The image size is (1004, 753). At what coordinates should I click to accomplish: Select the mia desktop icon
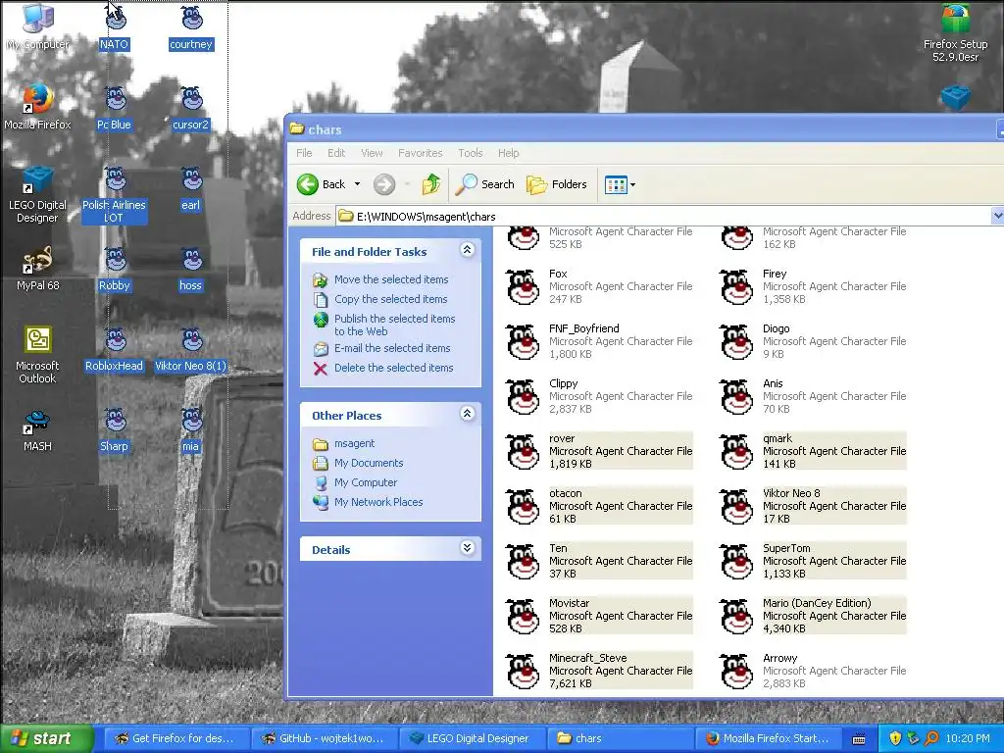click(x=191, y=422)
